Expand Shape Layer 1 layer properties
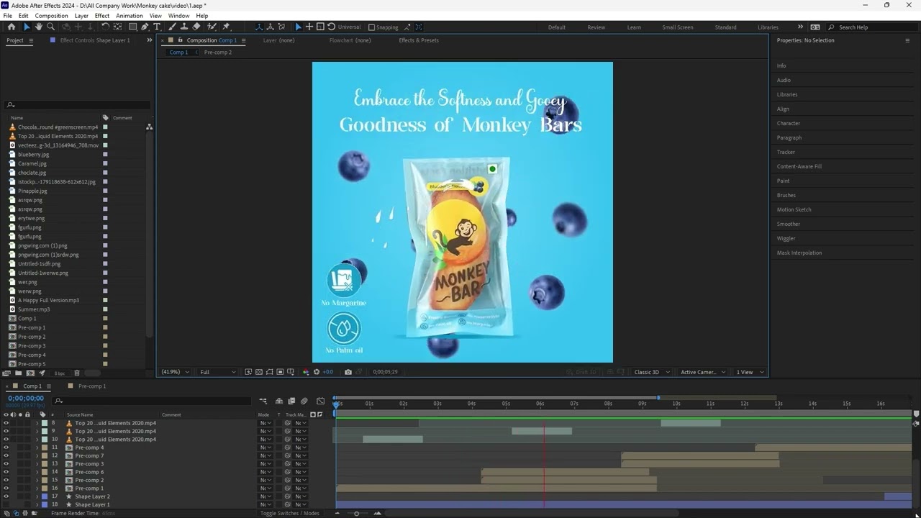Image resolution: width=921 pixels, height=518 pixels. tap(37, 504)
